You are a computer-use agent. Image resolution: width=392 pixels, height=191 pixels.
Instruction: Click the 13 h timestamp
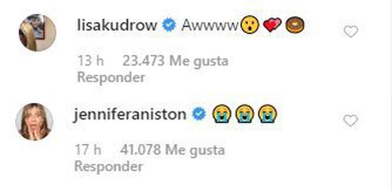pos(91,61)
